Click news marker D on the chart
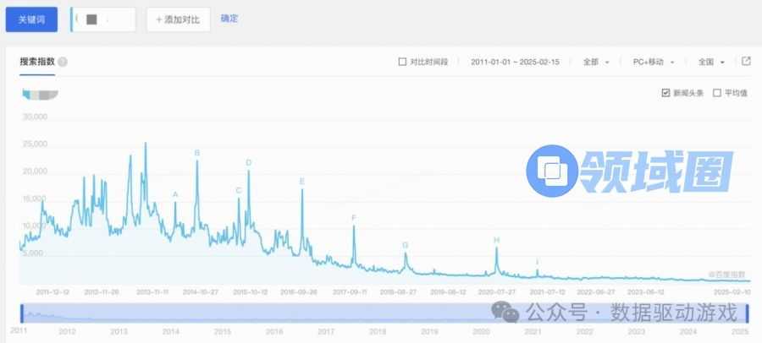The height and width of the screenshot is (343, 762). [x=249, y=163]
